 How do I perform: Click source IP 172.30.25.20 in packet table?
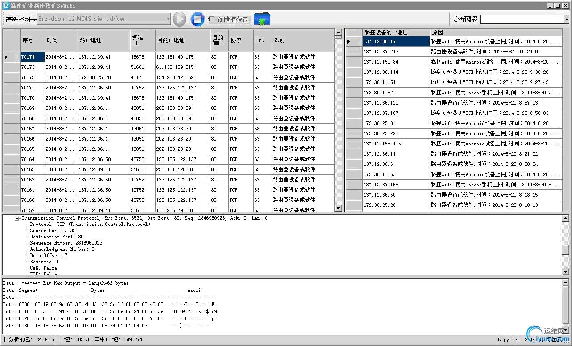(x=104, y=77)
